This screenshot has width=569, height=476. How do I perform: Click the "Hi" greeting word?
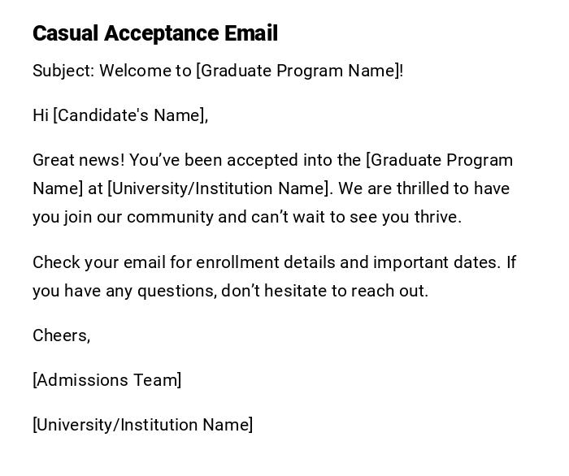[41, 115]
